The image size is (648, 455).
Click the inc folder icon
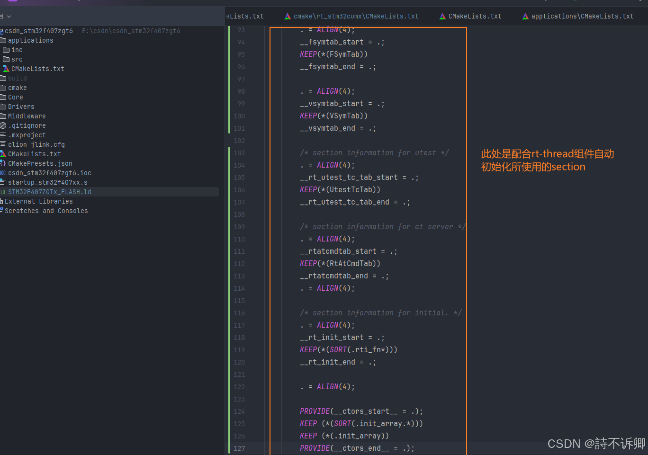click(x=6, y=50)
